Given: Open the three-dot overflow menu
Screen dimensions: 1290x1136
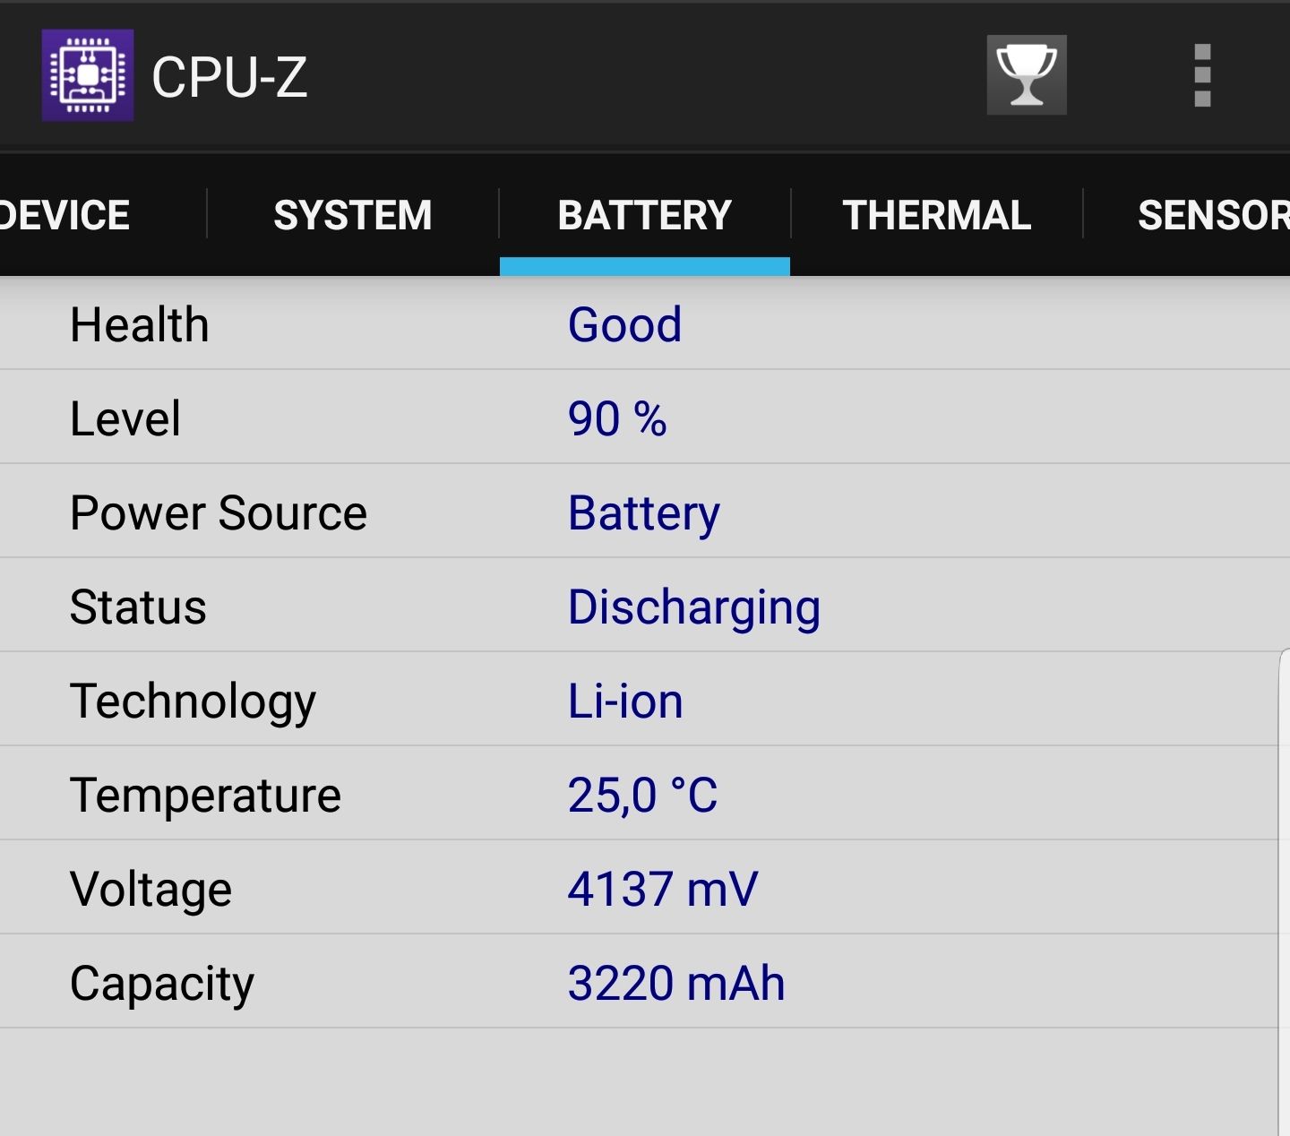Looking at the screenshot, I should 1202,75.
